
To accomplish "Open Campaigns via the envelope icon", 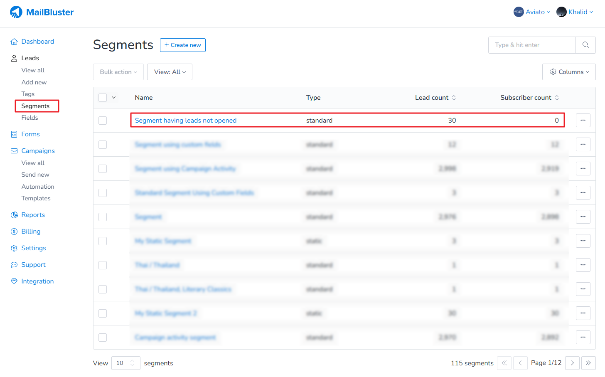I will click(14, 150).
